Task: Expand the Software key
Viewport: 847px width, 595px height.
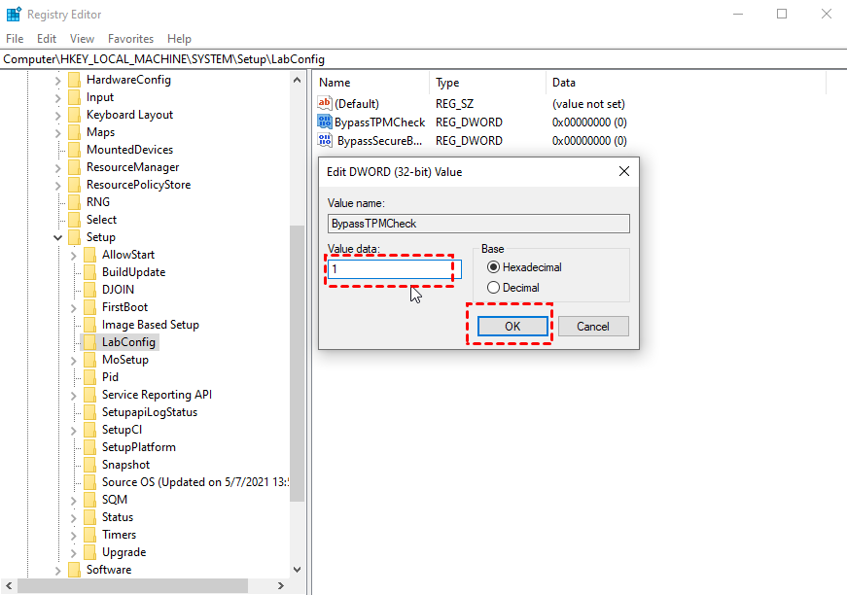Action: pyautogui.click(x=57, y=570)
